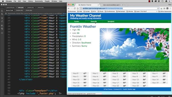172x97 pixels.
Task: Open the Dreamweaver file management sidebar icon
Action: [2, 11]
